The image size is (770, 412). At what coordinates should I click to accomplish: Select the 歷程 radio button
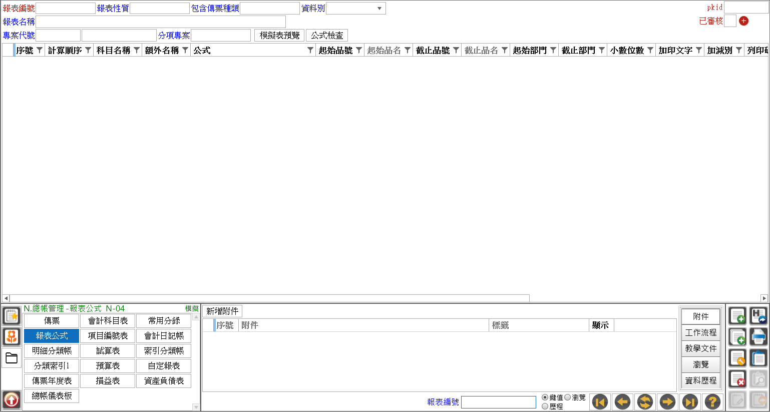click(545, 406)
